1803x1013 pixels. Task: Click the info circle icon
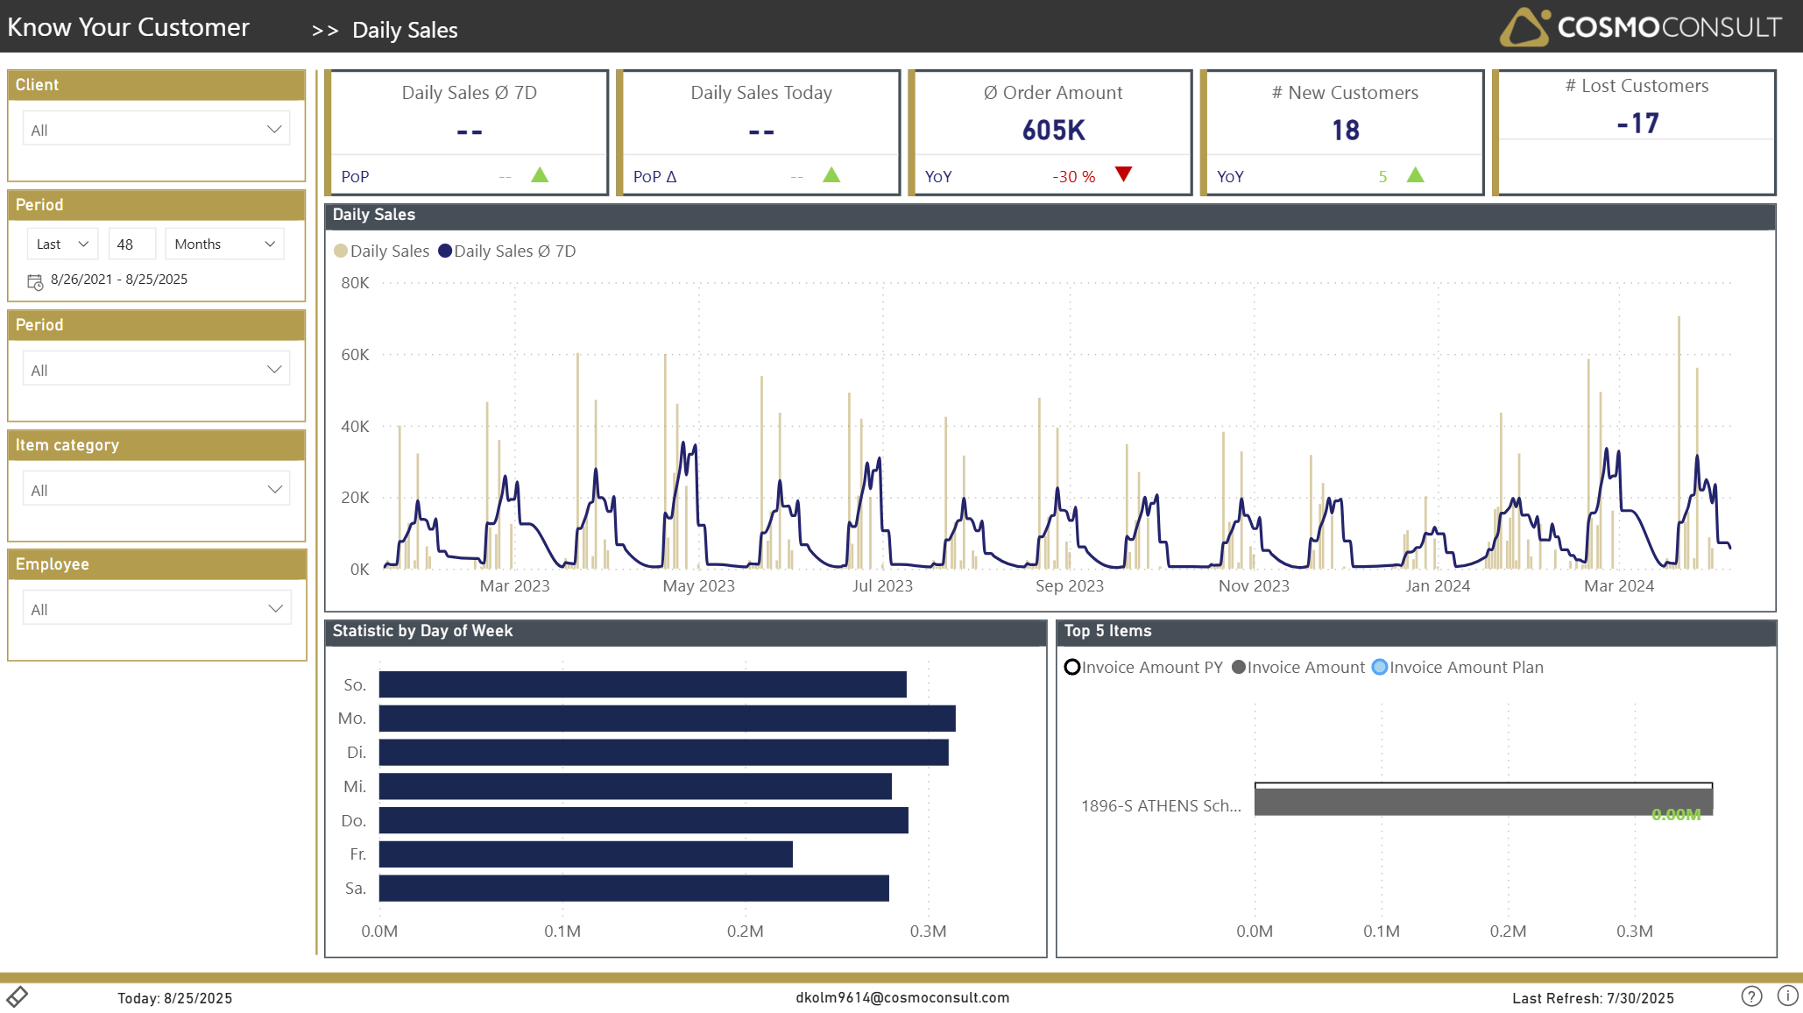(1787, 995)
